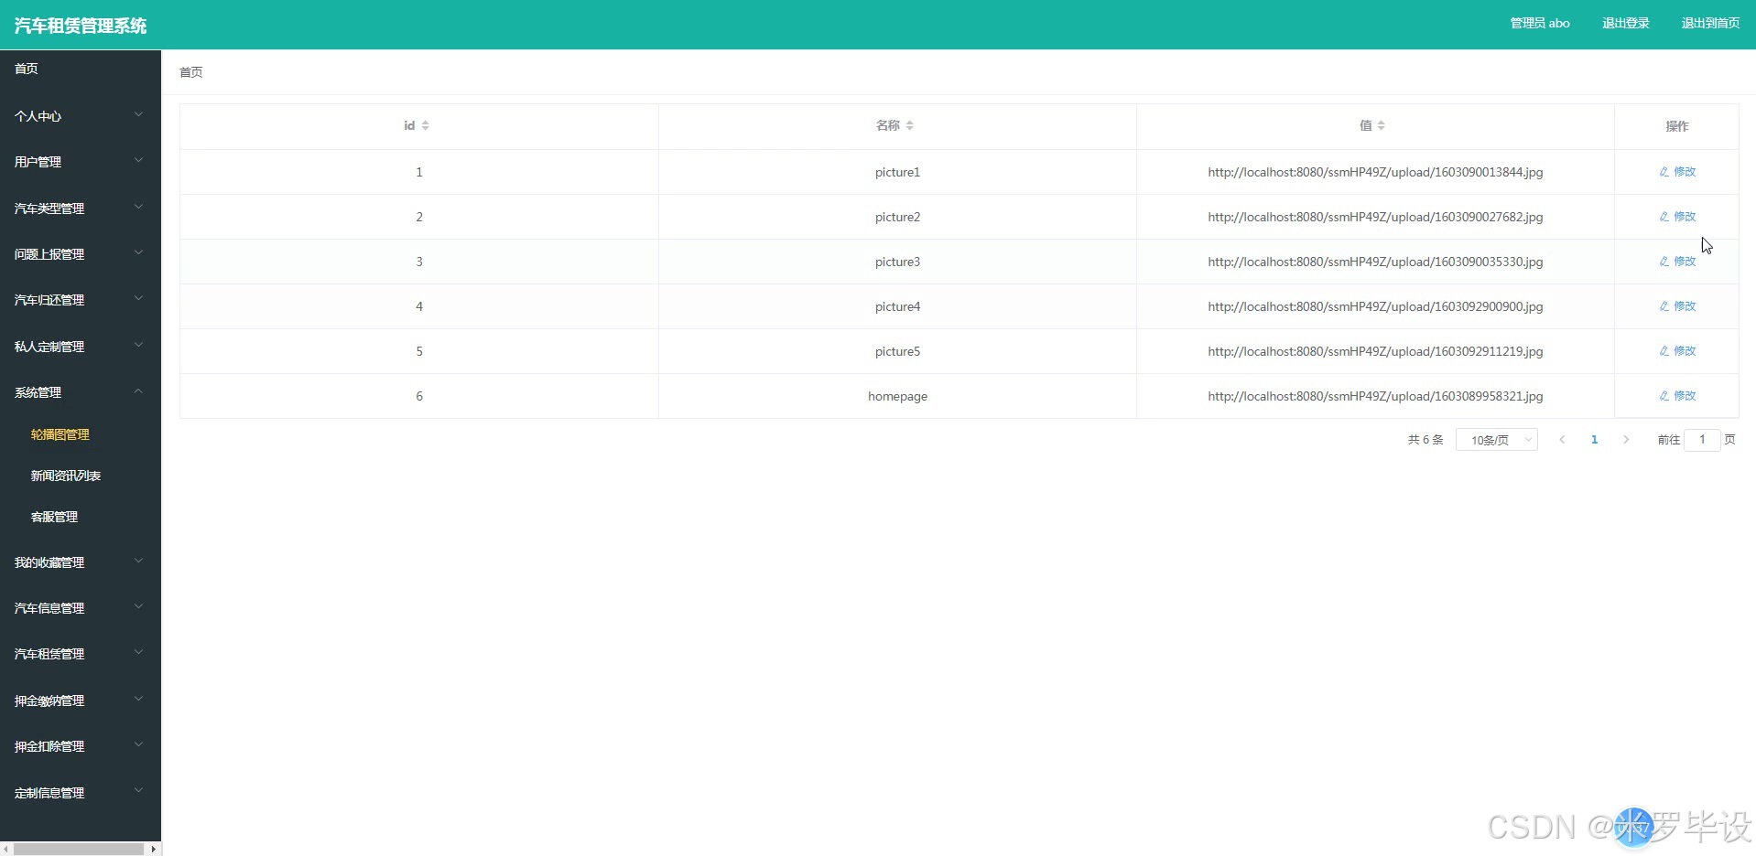This screenshot has height=856, width=1756.
Task: Click 退出到首页 in the header
Action: coord(1710,24)
